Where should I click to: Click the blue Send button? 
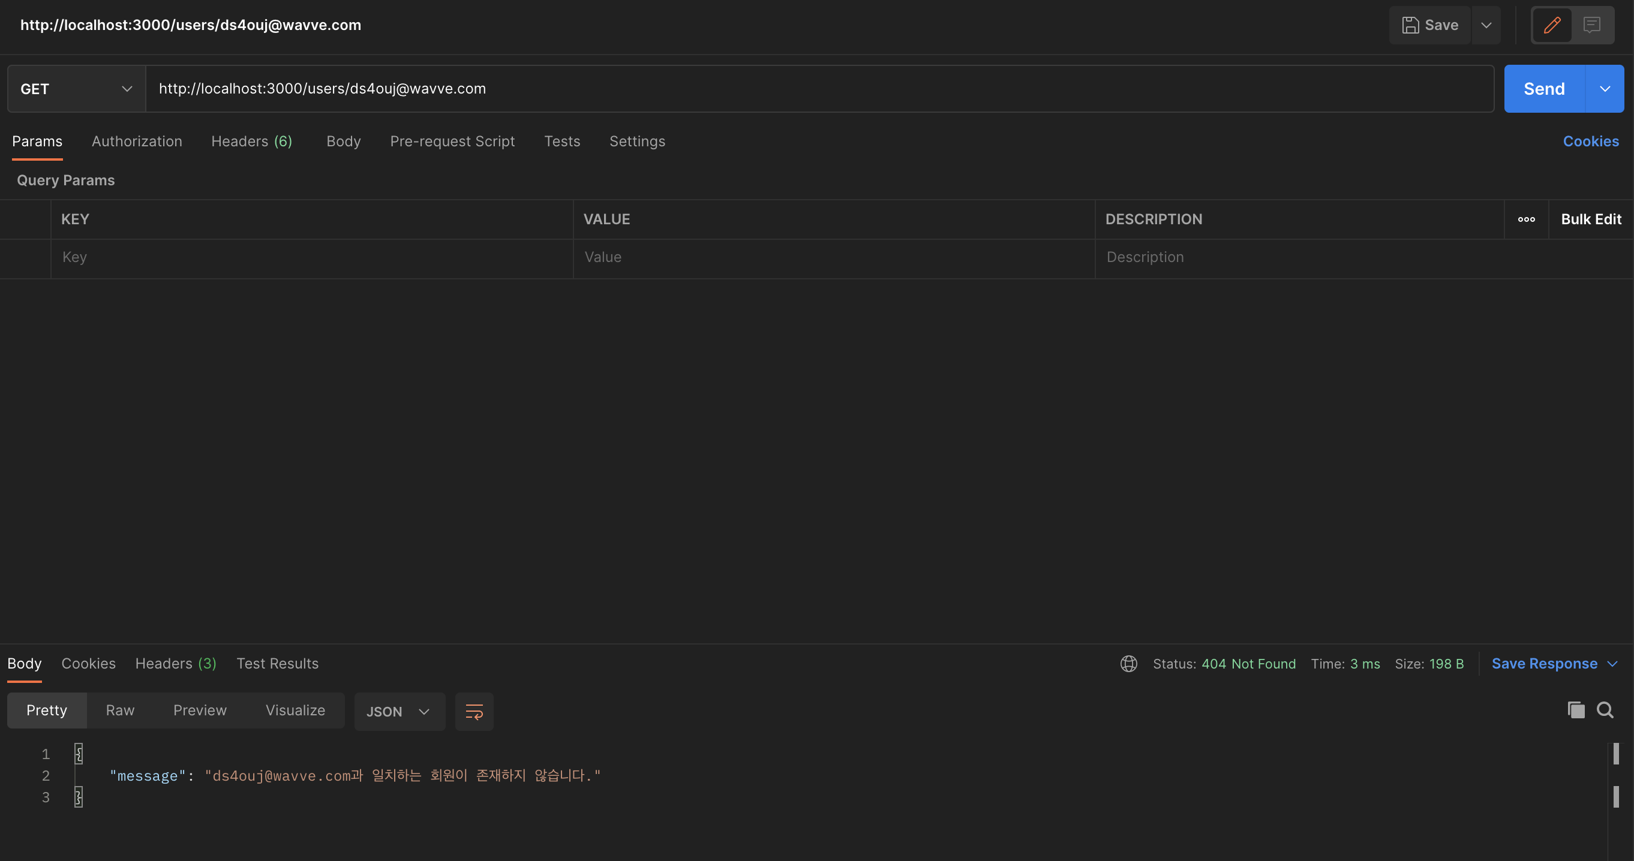(1544, 89)
